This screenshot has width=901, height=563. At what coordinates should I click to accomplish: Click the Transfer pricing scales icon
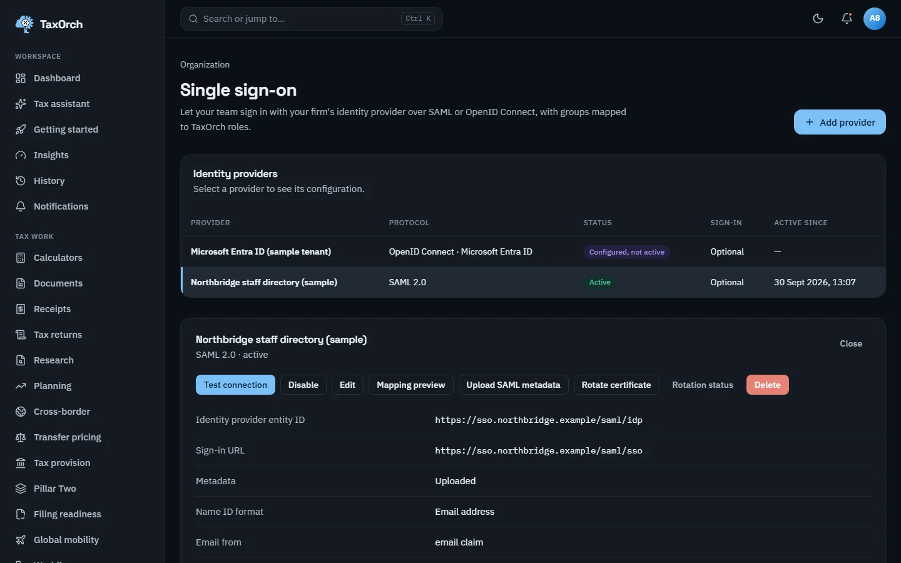[x=21, y=437]
